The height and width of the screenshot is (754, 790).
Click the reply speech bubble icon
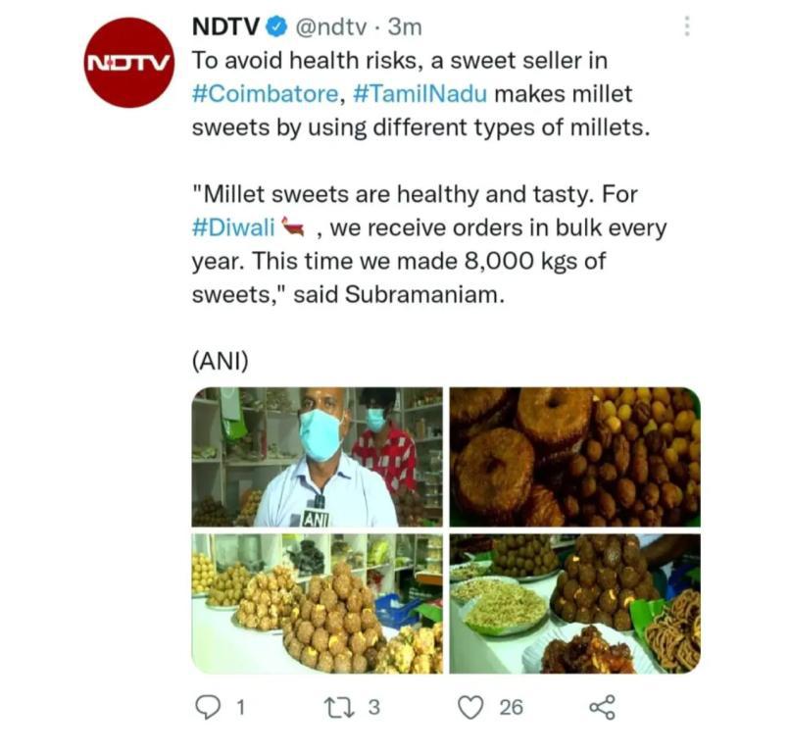point(207,706)
